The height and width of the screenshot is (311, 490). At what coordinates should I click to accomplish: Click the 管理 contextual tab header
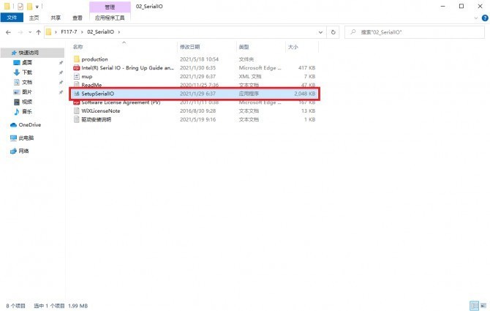point(110,7)
